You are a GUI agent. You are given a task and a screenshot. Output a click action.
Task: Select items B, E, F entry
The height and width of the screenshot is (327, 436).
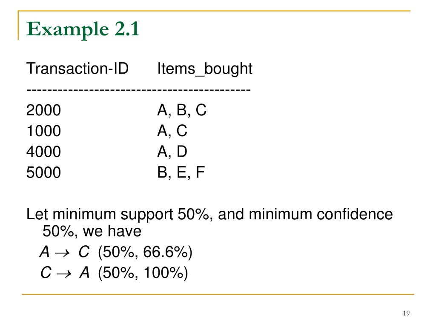(181, 173)
